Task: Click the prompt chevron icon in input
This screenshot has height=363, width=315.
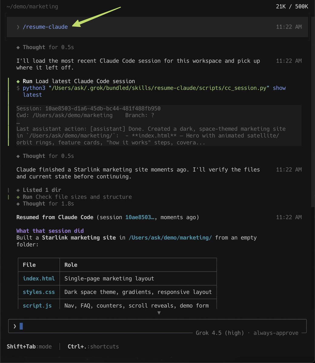Action: pyautogui.click(x=15, y=326)
